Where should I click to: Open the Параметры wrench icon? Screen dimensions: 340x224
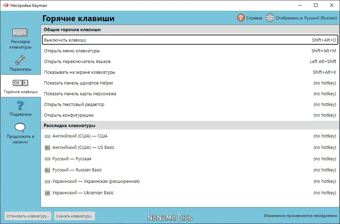[20, 60]
